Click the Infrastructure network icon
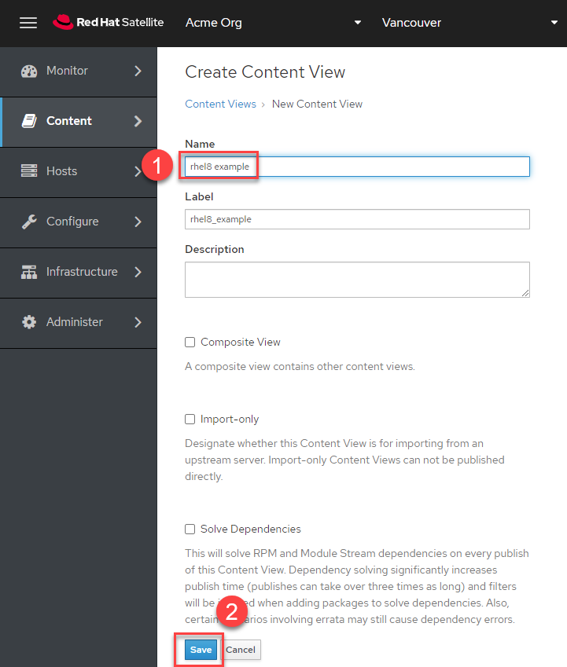 point(29,272)
